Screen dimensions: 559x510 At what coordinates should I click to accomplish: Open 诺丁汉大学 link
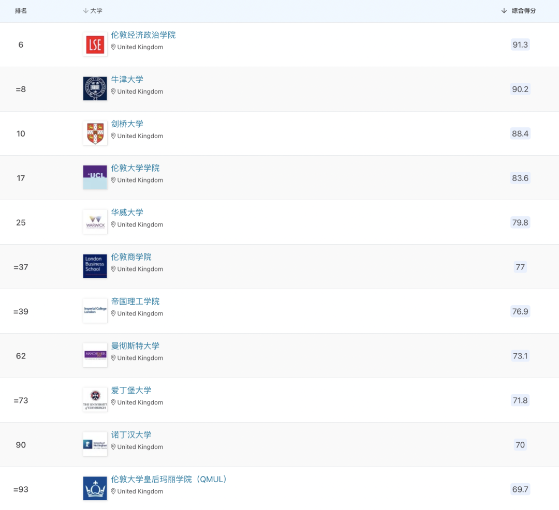tap(131, 435)
